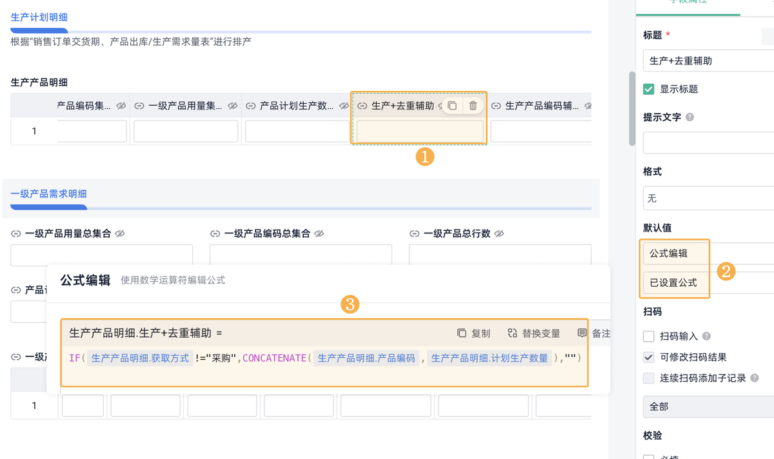Click link icon beside 生产产品编码辅 column
This screenshot has height=459, width=774.
coord(495,106)
